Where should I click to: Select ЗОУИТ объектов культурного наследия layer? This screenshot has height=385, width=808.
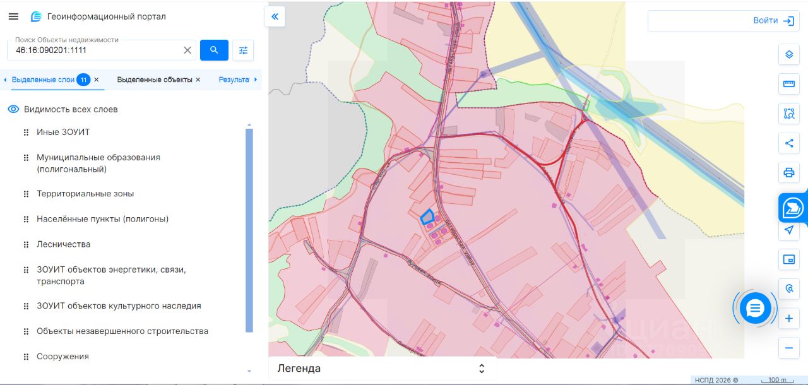tap(119, 305)
